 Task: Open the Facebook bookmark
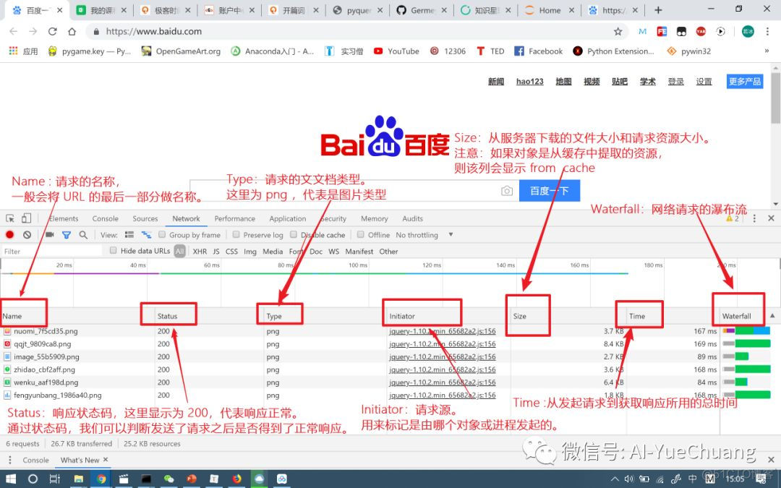pyautogui.click(x=539, y=51)
